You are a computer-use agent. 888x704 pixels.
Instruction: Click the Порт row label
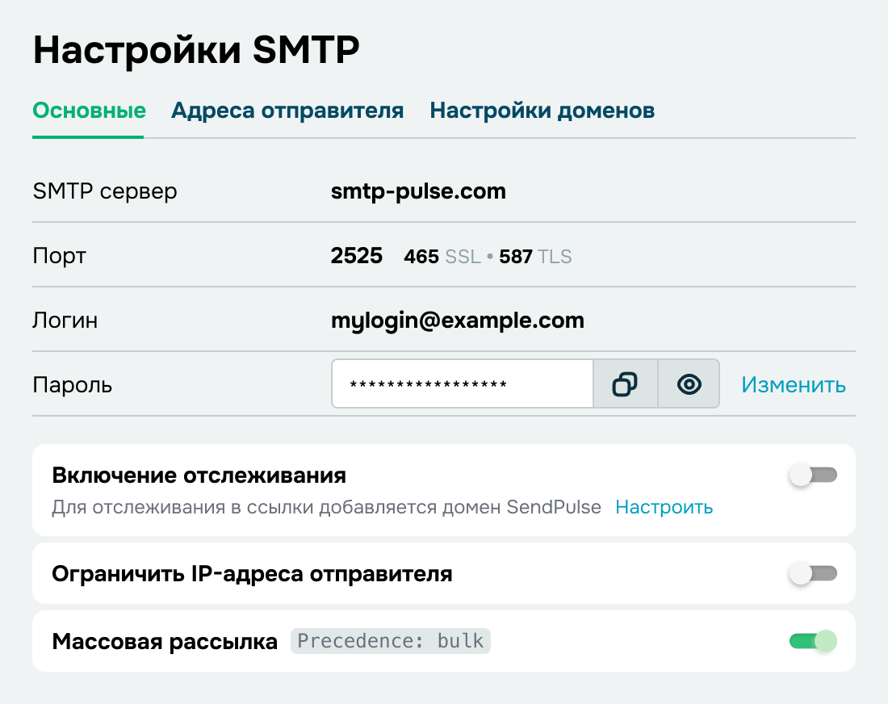(x=60, y=256)
